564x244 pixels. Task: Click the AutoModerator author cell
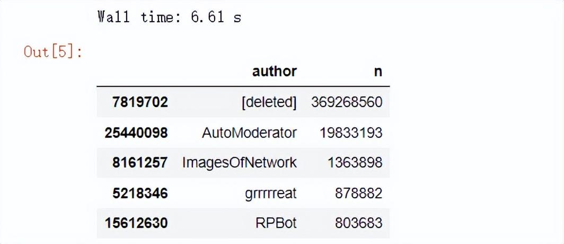point(249,133)
